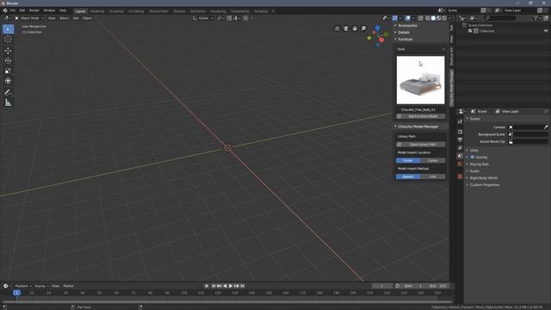
Task: Choose the Rotate tool
Action: (8, 61)
